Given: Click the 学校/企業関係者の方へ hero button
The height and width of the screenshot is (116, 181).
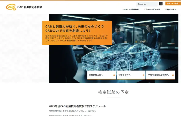Looking at the screenshot, I should click(x=161, y=75).
